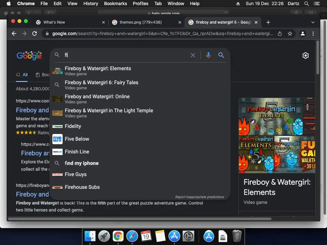The image size is (327, 245).
Task: Switch to the What's New tab
Action: tap(71, 22)
